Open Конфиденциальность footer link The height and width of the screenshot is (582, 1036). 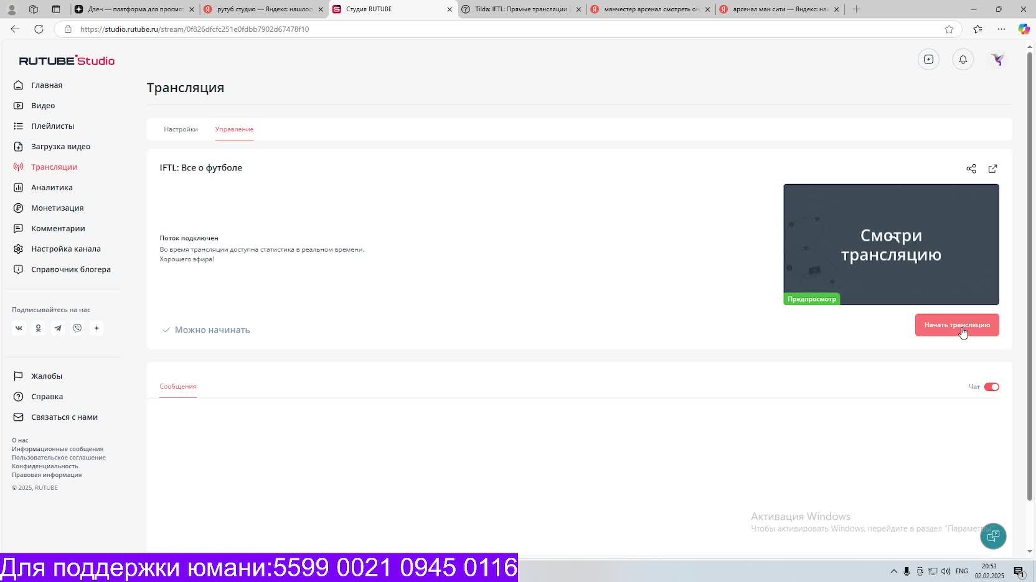click(x=45, y=466)
